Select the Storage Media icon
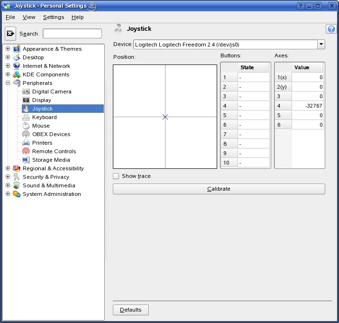 click(26, 160)
